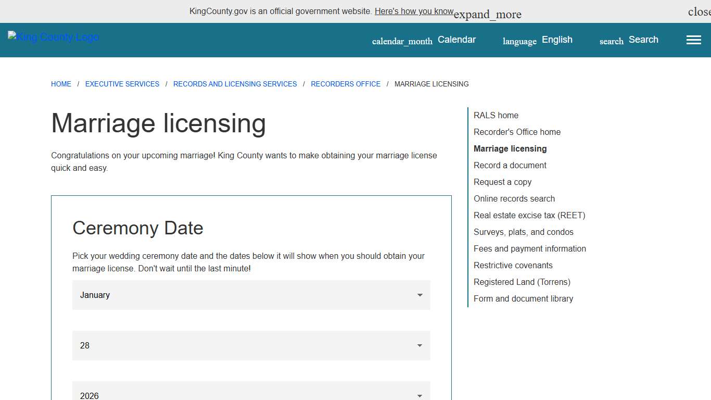The width and height of the screenshot is (711, 400).
Task: Click the language globe icon
Action: pos(519,41)
